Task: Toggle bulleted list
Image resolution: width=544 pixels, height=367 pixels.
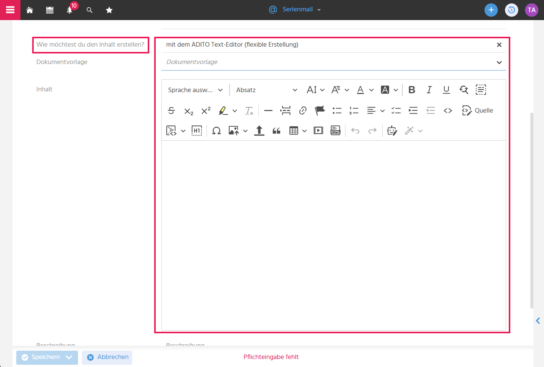Action: (337, 110)
